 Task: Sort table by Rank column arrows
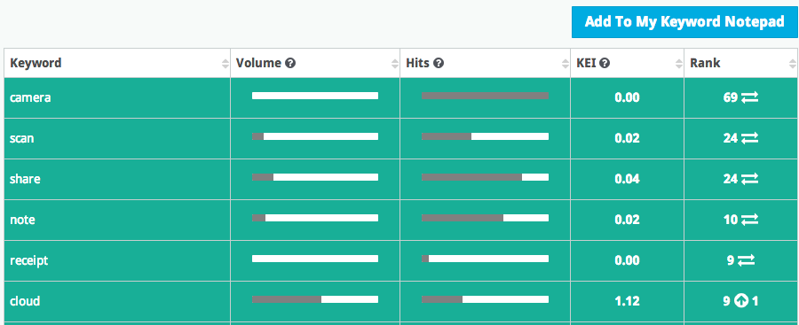(793, 64)
